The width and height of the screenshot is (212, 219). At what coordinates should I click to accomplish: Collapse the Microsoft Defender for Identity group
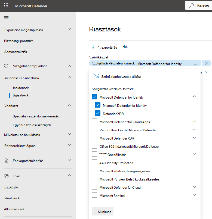pos(194,96)
